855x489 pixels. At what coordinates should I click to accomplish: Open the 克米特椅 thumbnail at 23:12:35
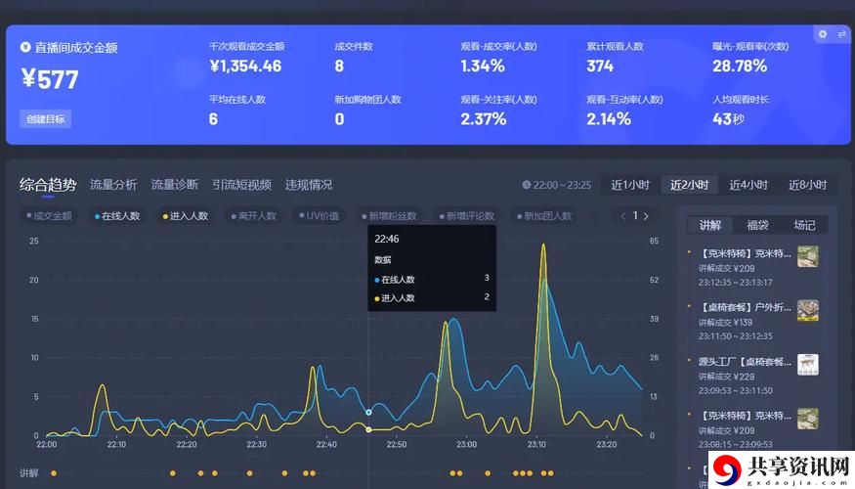pos(807,256)
